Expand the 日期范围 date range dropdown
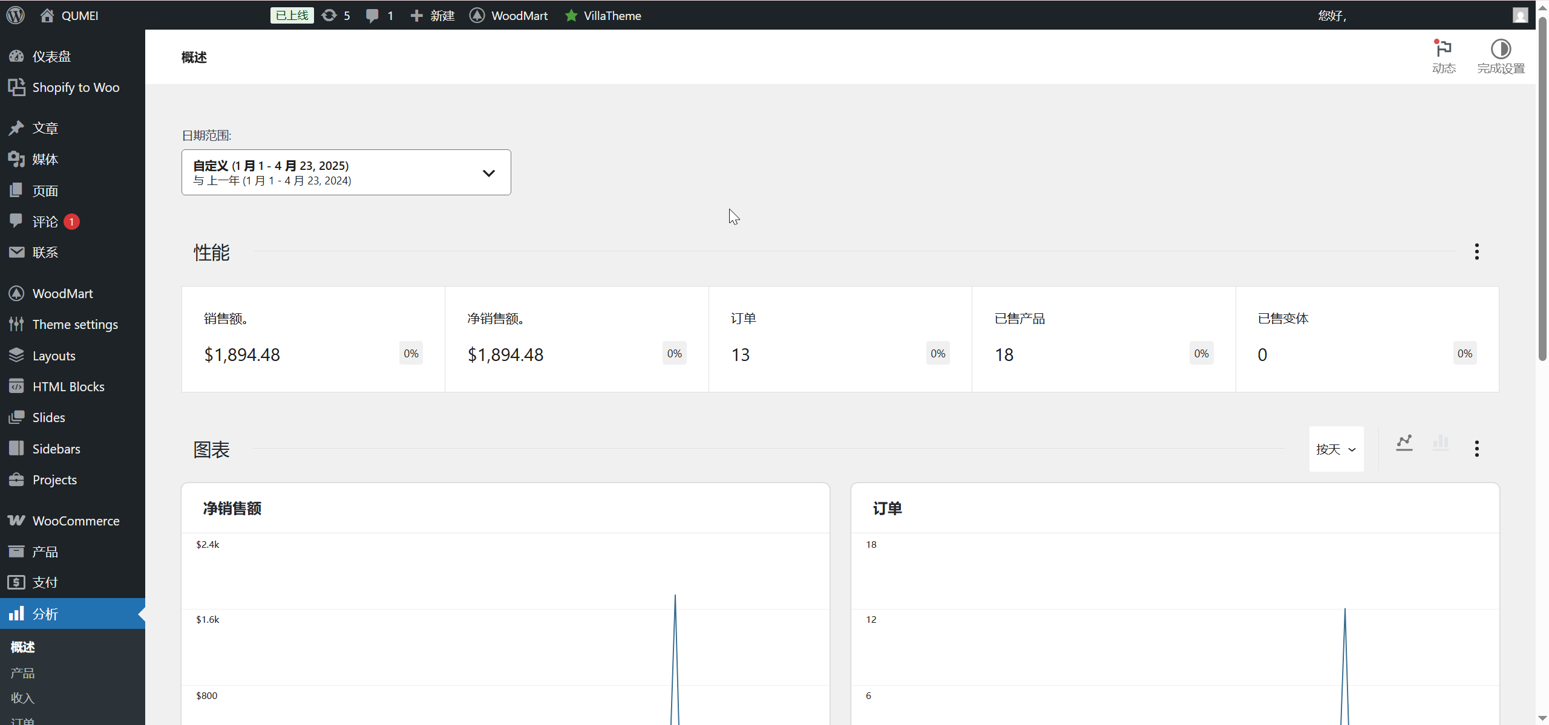The height and width of the screenshot is (725, 1549). [346, 172]
